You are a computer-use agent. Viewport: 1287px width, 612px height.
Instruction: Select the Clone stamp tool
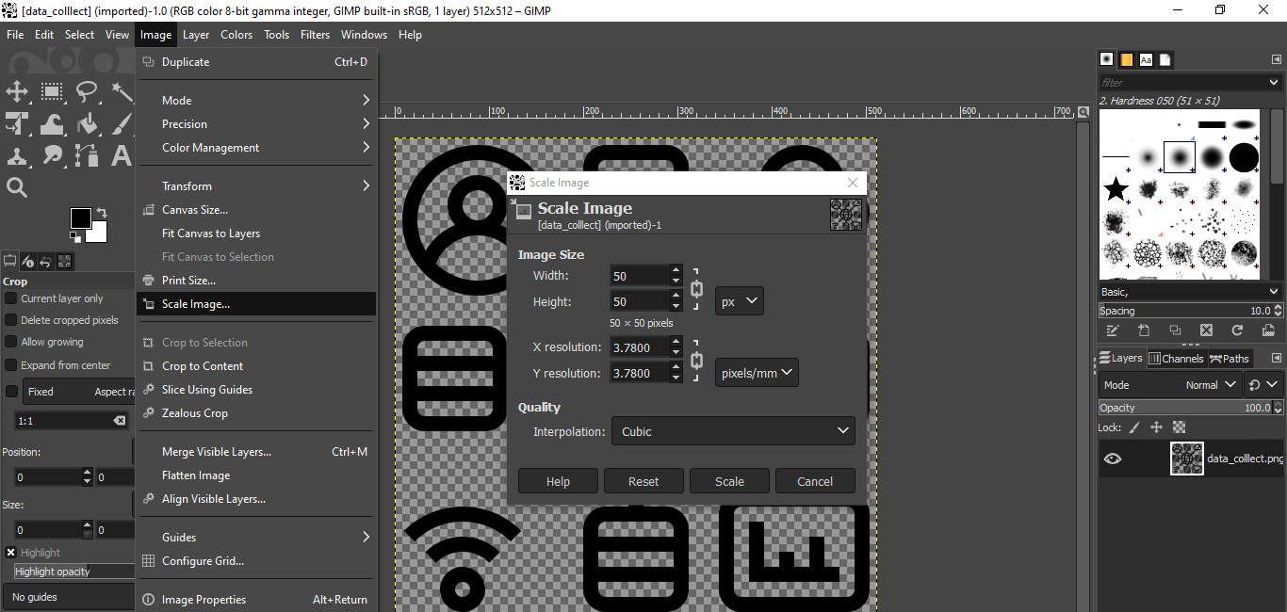(17, 155)
